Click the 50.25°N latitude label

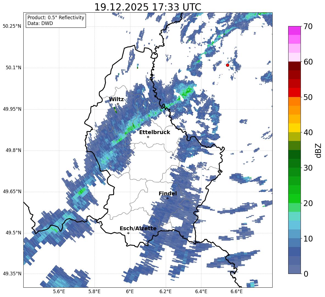click(12, 26)
